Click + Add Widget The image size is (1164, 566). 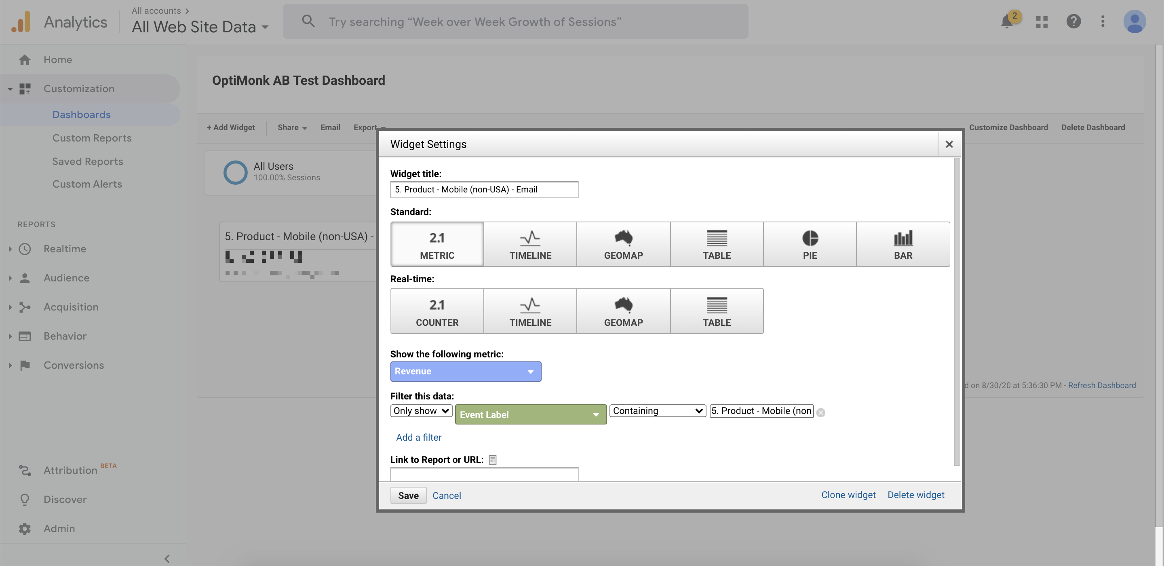coord(230,127)
